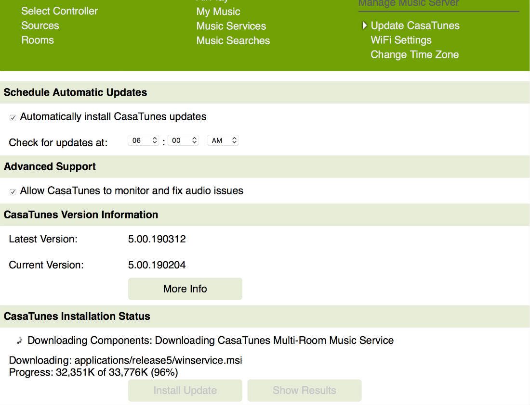Open the My Music section
The image size is (530, 405).
[218, 12]
